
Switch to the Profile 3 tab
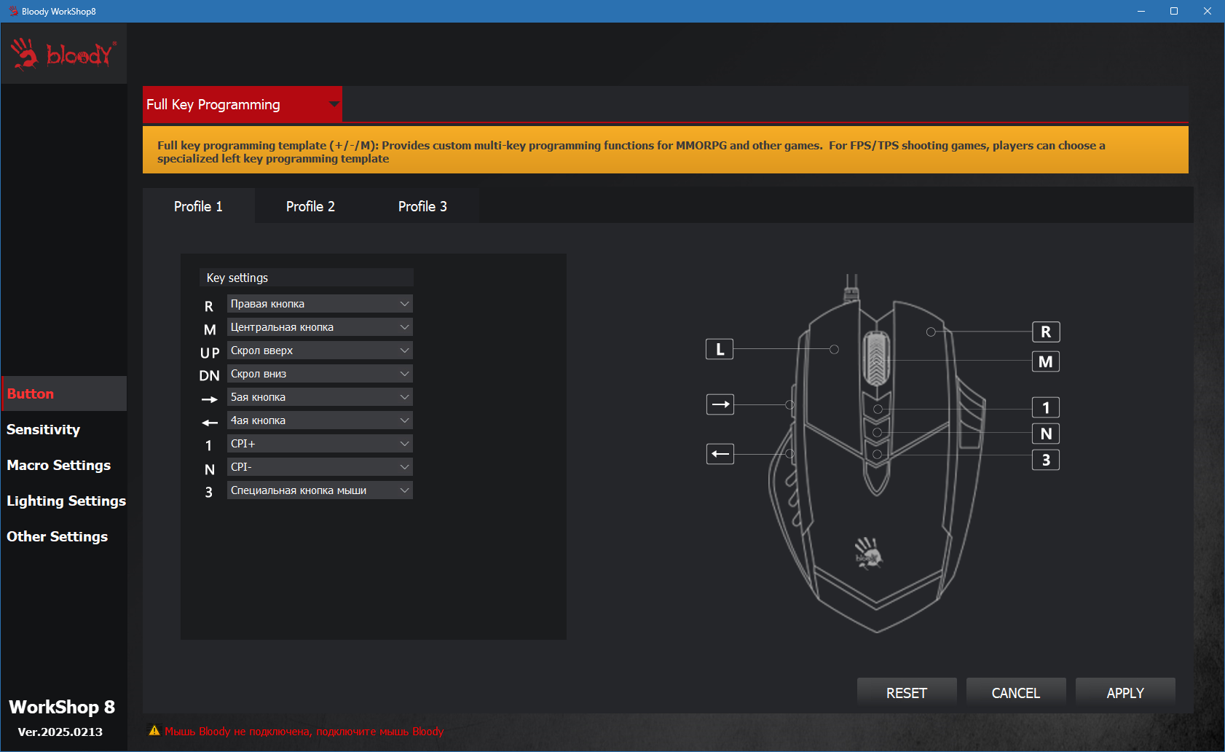click(422, 206)
